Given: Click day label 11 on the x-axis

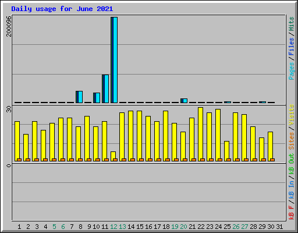Looking at the screenshot, I should pyautogui.click(x=105, y=227).
